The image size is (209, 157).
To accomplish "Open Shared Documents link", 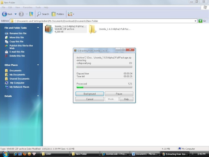I will 19,79.
